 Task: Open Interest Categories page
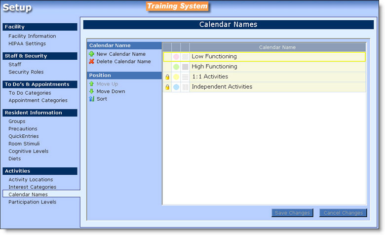click(32, 187)
